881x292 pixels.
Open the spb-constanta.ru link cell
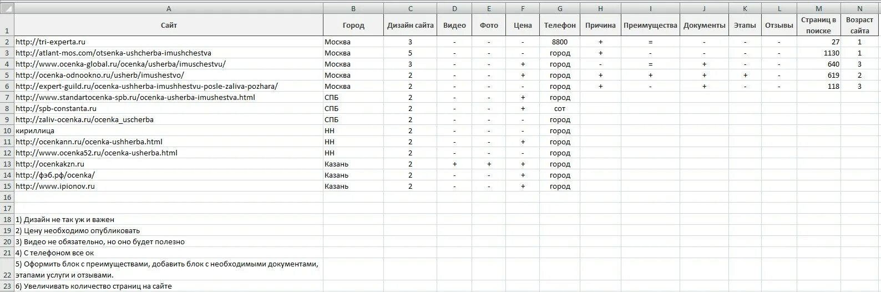[169, 108]
